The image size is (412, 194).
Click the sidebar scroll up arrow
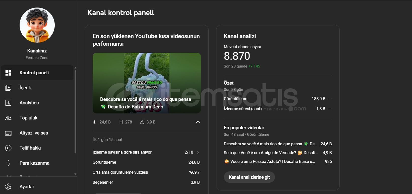tap(75, 68)
